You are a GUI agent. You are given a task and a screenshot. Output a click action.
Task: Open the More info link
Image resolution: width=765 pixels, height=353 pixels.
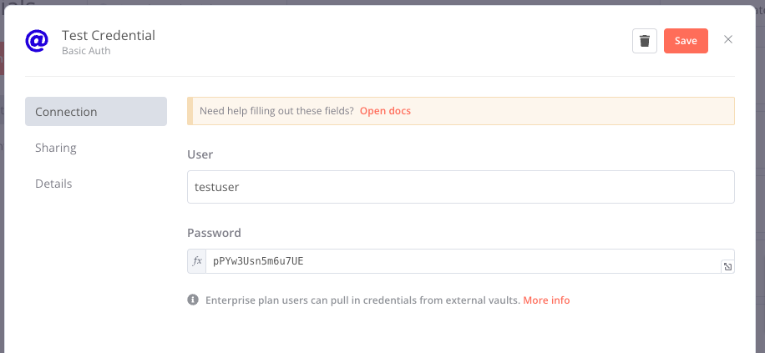(546, 300)
